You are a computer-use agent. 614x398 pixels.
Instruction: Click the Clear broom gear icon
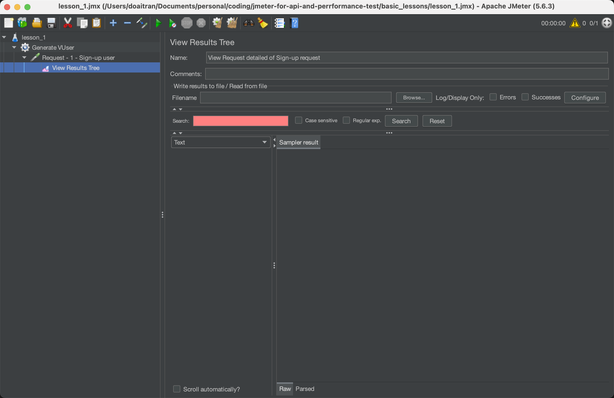(x=217, y=23)
